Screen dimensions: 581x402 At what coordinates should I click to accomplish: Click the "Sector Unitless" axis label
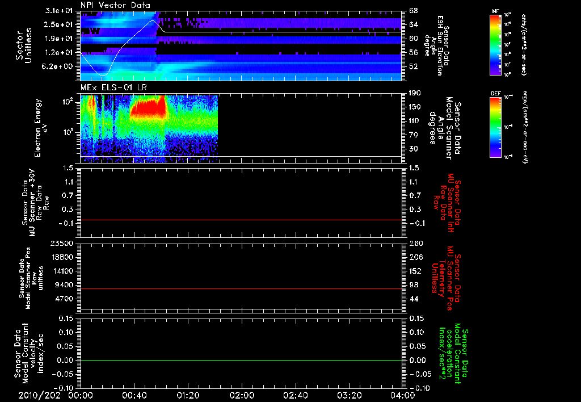coord(24,45)
